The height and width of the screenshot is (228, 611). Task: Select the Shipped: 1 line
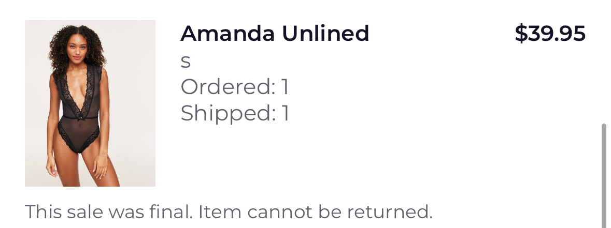coord(234,113)
